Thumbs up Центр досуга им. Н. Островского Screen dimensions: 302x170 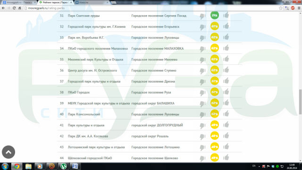tap(226, 70)
